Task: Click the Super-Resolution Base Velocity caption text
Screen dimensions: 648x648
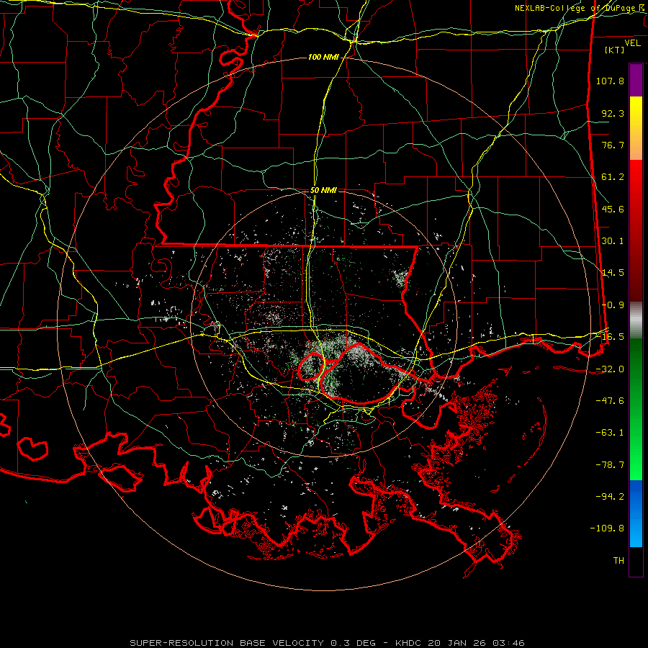Action: (328, 643)
